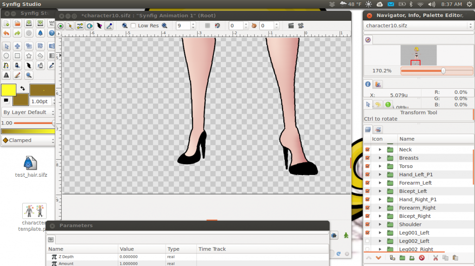475x266 pixels.
Task: Click the preview camera icon
Action: pyautogui.click(x=301, y=26)
